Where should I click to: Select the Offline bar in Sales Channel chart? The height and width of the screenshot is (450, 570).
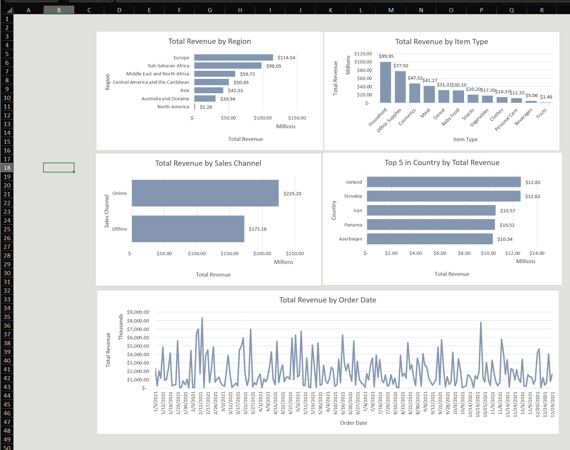(188, 229)
